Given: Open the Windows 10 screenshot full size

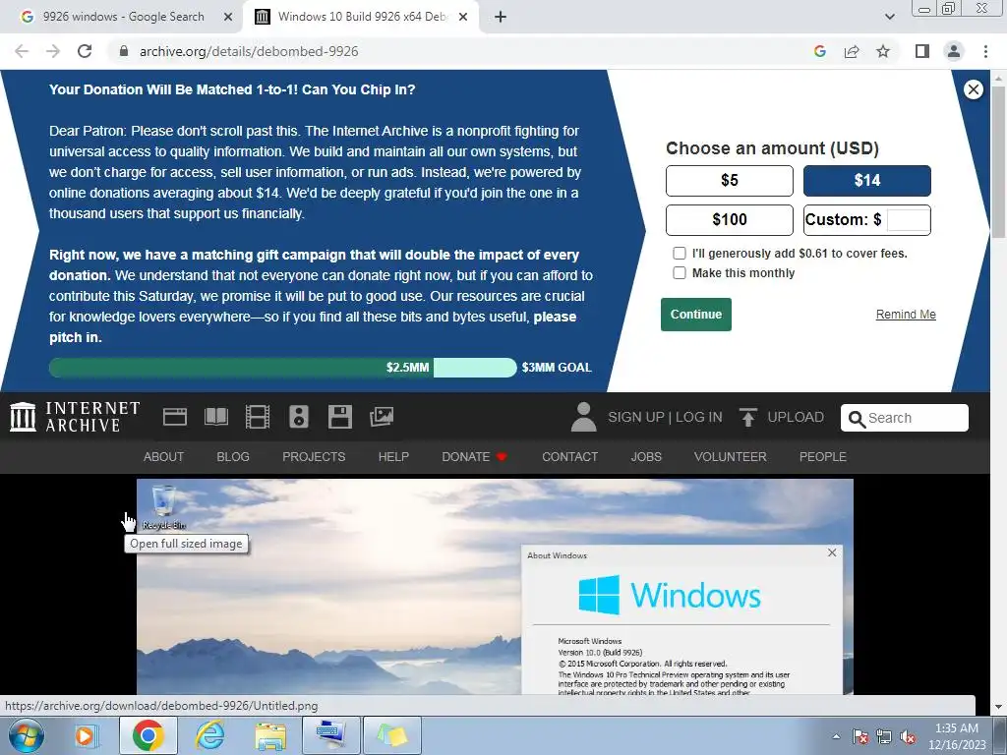Looking at the screenshot, I should point(495,586).
